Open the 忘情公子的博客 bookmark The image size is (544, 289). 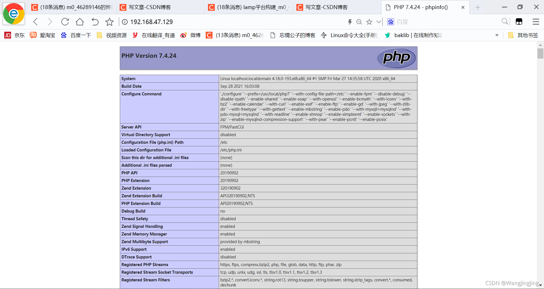pos(293,35)
